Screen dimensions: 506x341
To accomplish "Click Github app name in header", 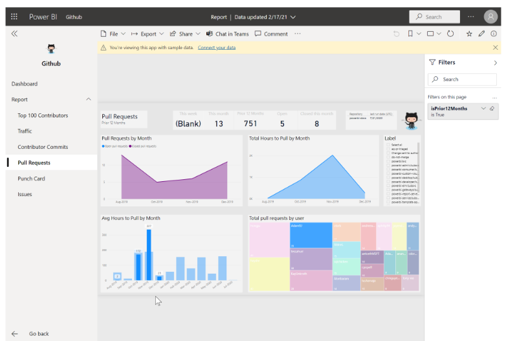I will 74,17.
